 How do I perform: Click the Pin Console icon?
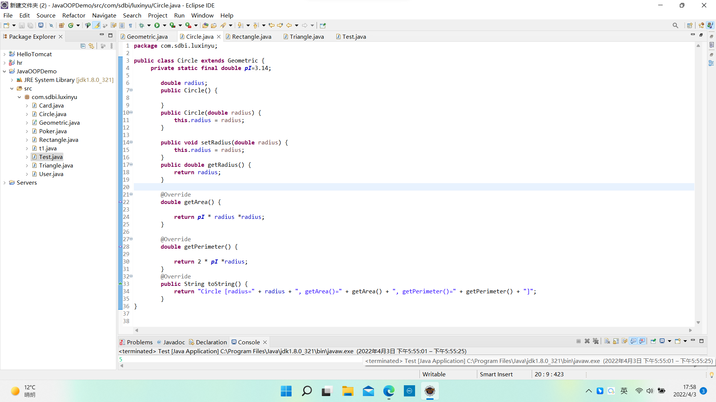pos(653,341)
